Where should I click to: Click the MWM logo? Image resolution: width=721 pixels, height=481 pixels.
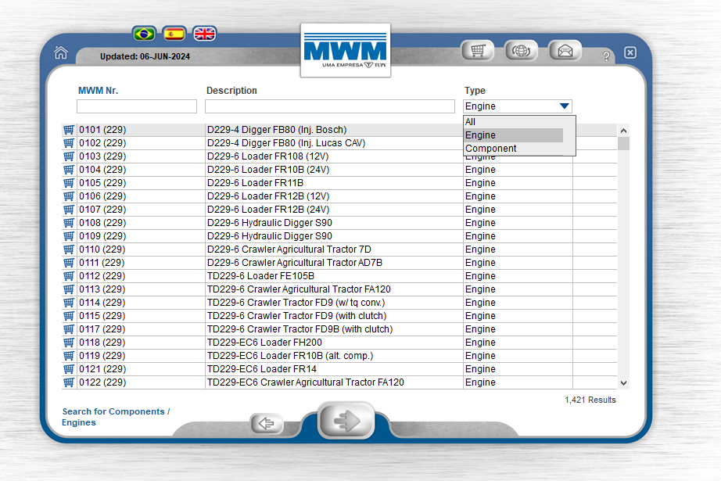[346, 50]
